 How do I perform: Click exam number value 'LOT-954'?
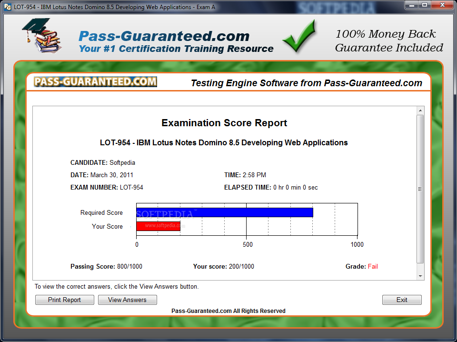click(131, 187)
